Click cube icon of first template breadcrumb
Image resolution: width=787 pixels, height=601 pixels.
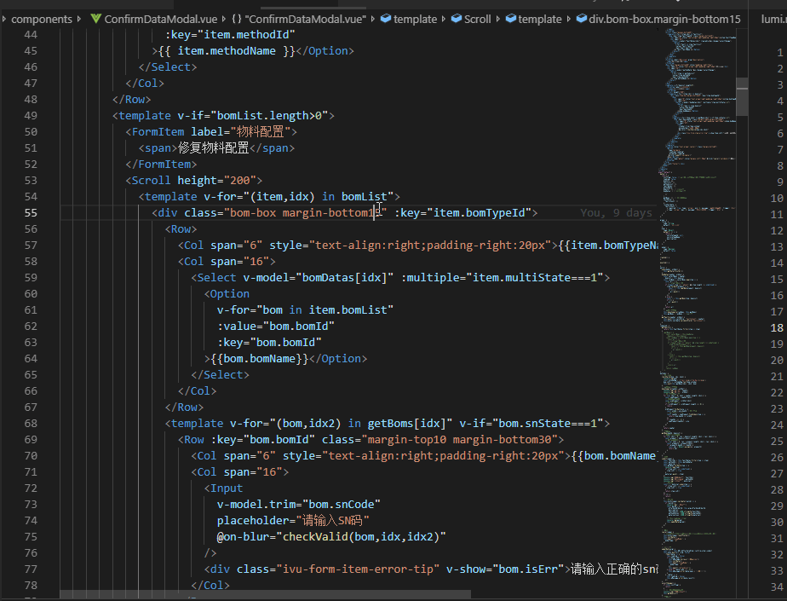click(x=386, y=19)
